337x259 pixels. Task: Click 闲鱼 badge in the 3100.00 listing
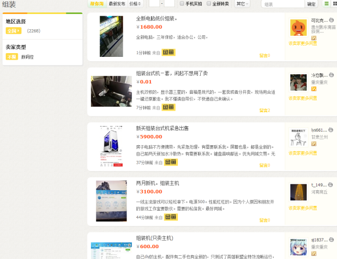pyautogui.click(x=170, y=217)
